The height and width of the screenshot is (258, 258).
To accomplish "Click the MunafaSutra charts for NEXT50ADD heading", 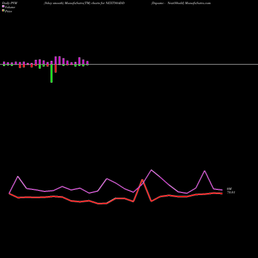I will (x=84, y=3).
